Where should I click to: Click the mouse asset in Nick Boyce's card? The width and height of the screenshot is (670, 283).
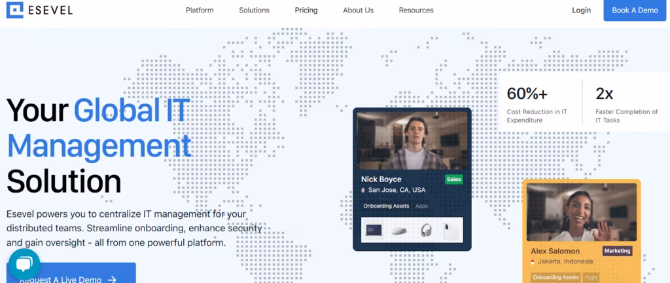[400, 231]
